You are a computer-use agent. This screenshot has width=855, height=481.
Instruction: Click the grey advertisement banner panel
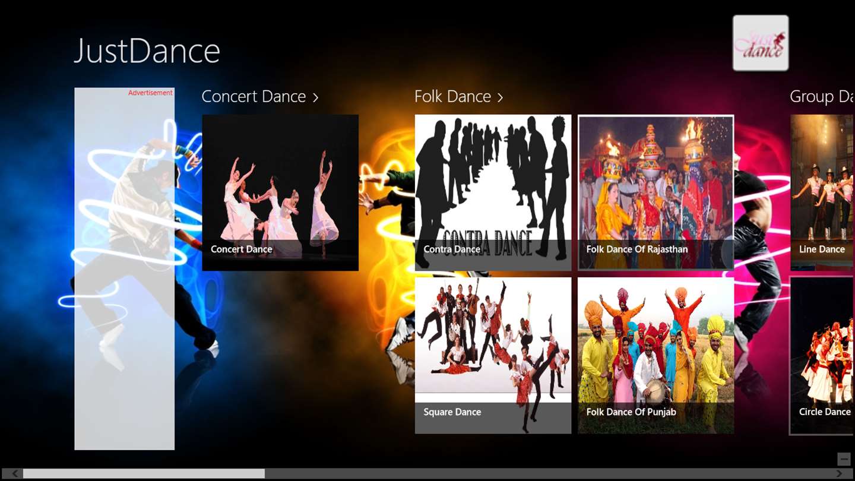point(125,269)
